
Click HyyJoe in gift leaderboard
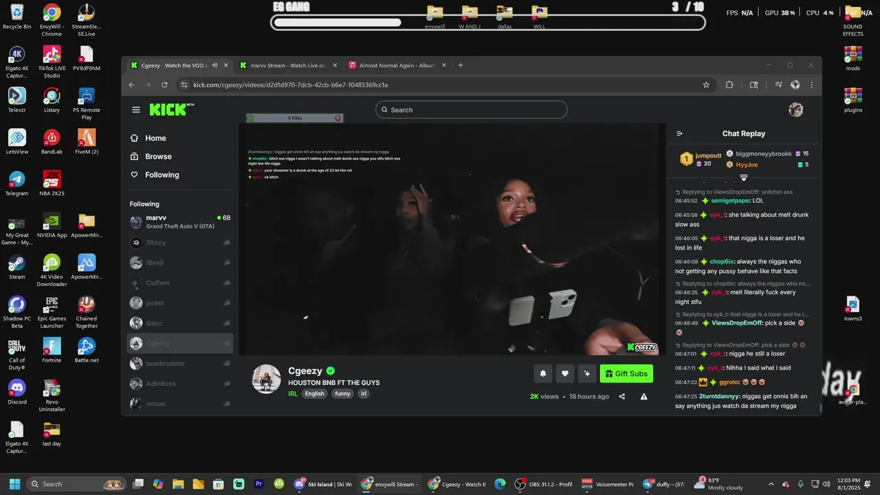click(x=747, y=165)
